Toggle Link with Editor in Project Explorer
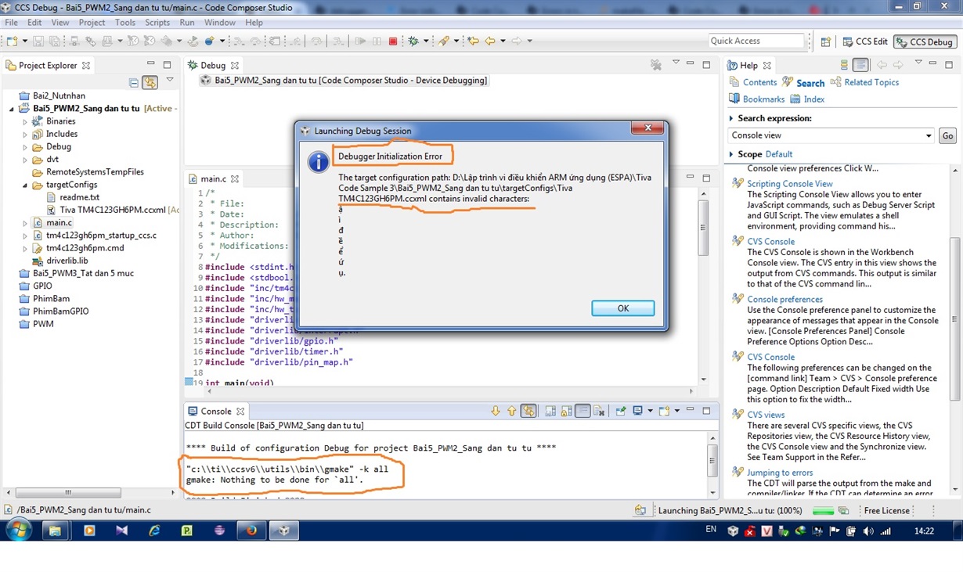This screenshot has width=963, height=572. coord(150,82)
